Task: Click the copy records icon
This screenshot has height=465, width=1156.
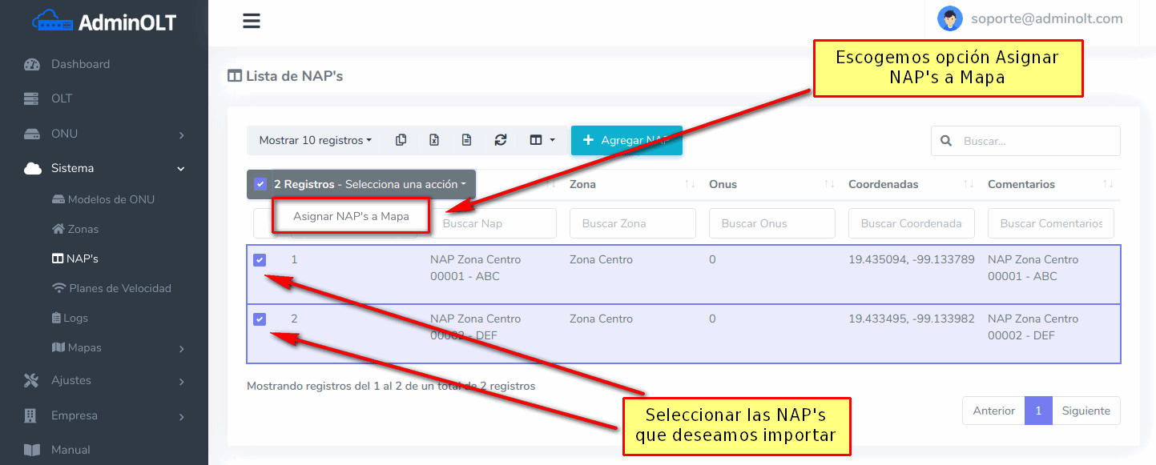Action: coord(401,139)
